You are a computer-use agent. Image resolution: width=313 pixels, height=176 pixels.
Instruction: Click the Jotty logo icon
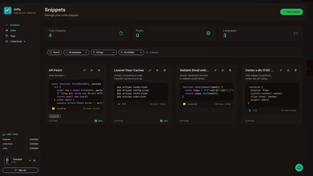[8, 11]
